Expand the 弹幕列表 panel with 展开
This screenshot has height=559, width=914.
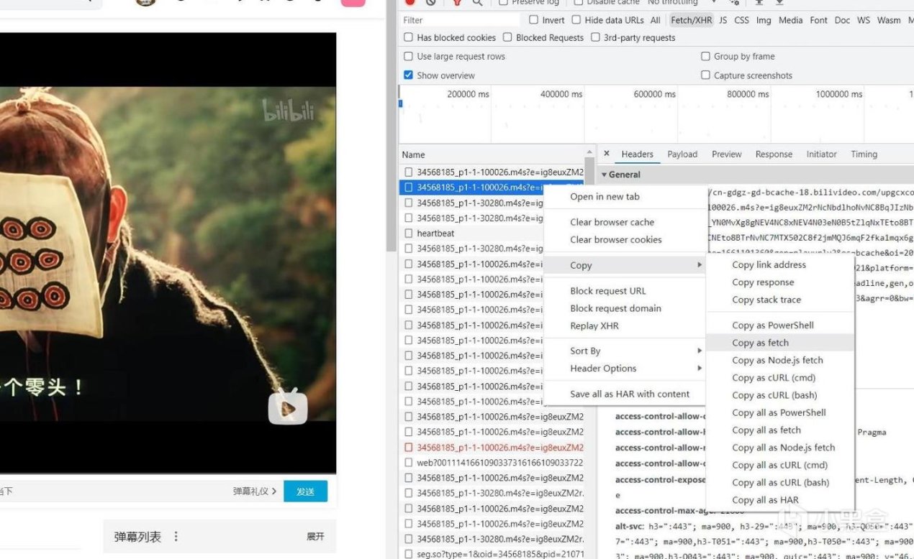tap(315, 537)
